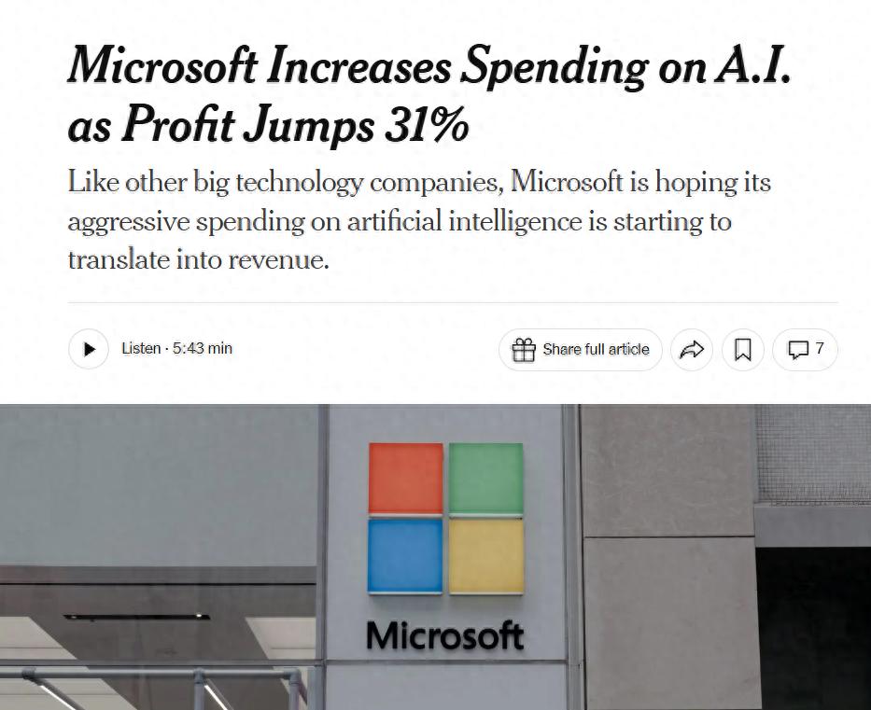Save the article with the bookmark icon
Image resolution: width=871 pixels, height=710 pixels.
point(743,350)
